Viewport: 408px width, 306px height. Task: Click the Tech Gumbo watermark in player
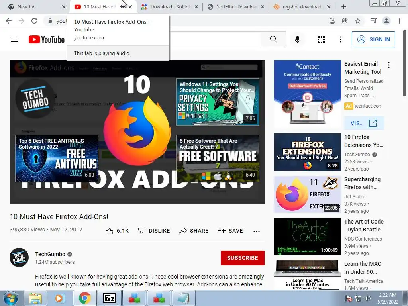coord(35,99)
